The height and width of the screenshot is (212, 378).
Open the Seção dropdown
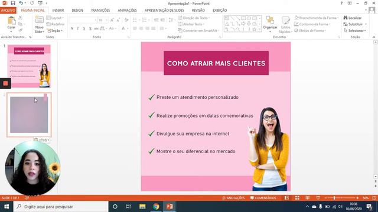[54, 31]
